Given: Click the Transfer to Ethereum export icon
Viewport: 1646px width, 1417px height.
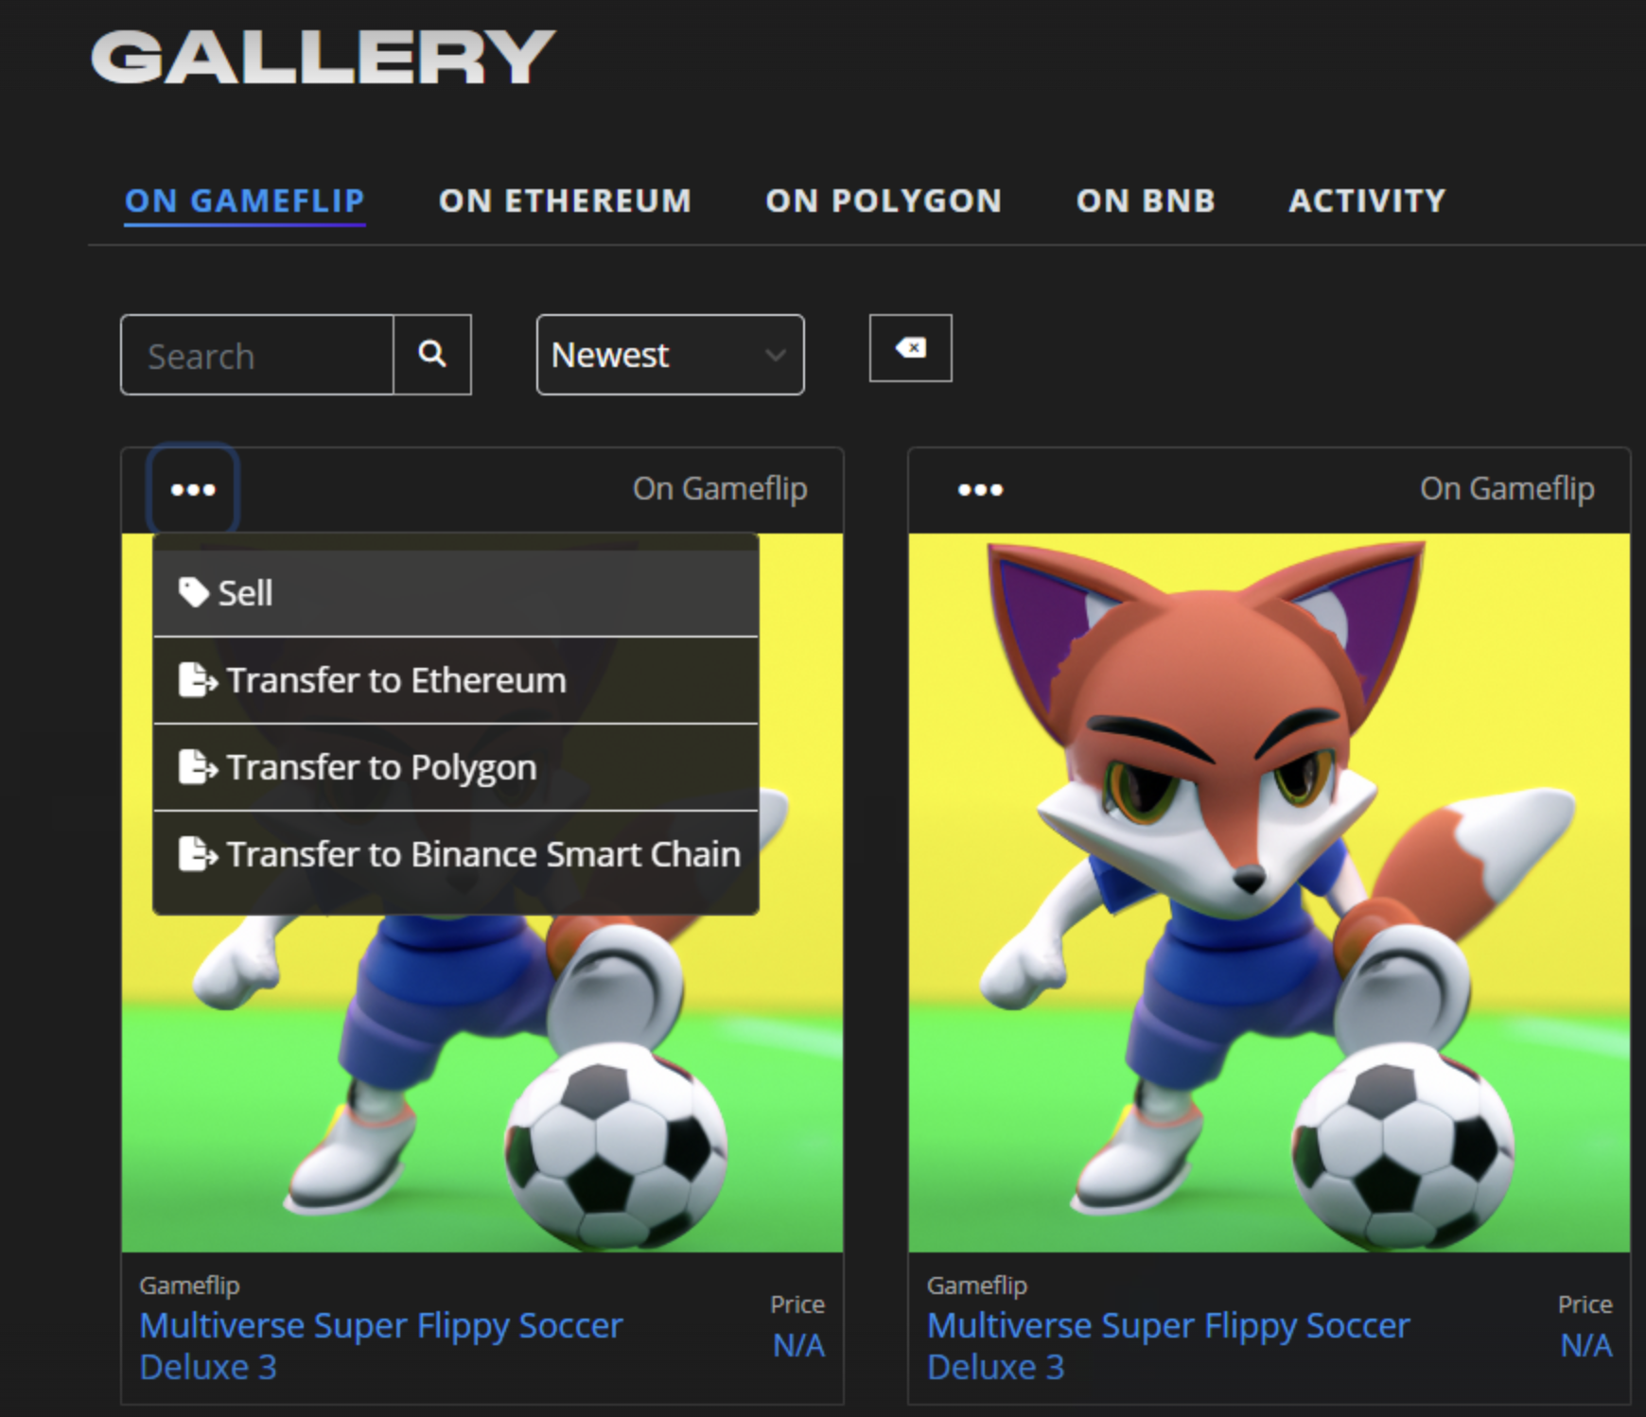Looking at the screenshot, I should coord(198,680).
